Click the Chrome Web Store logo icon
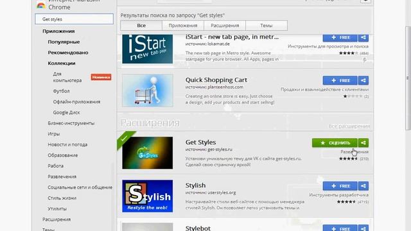Image resolution: width=411 pixels, height=231 pixels. (x=41, y=4)
